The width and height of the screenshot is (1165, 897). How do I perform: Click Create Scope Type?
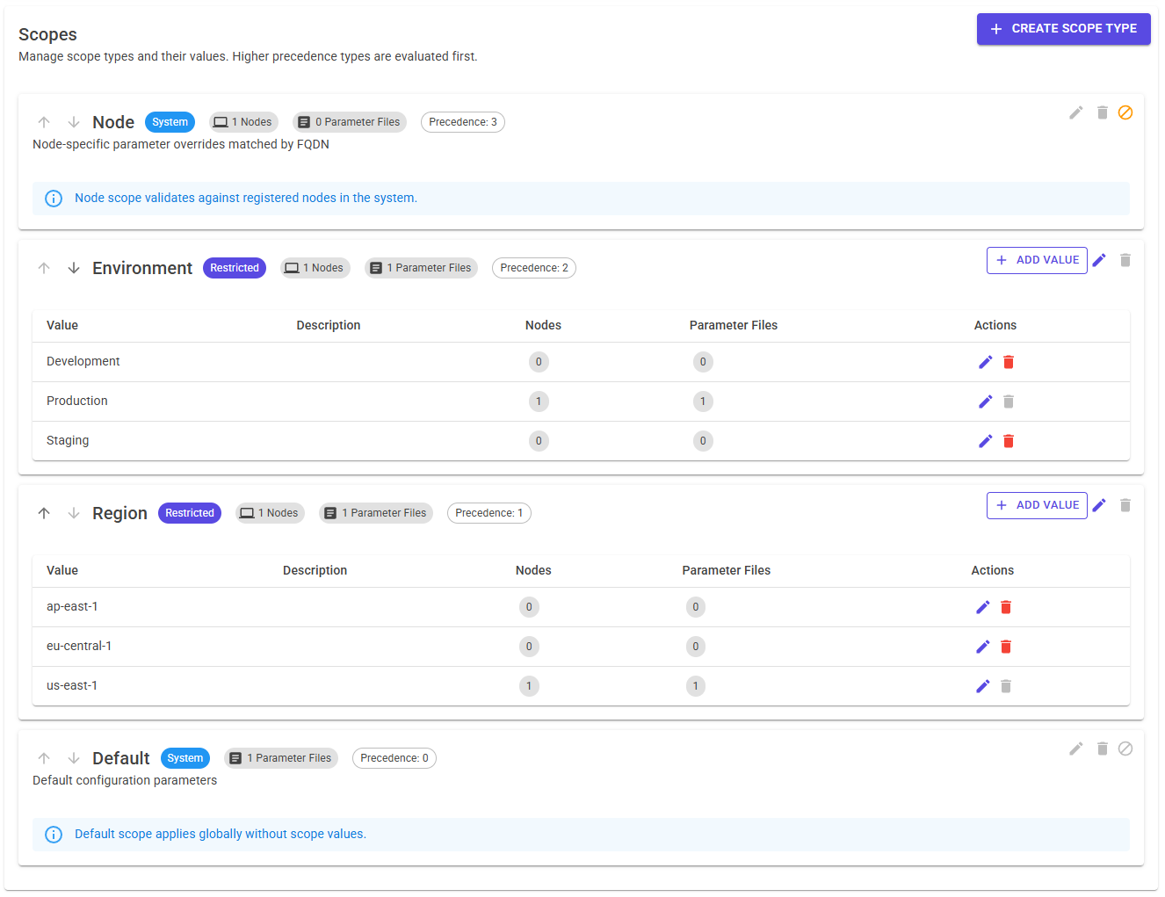click(1063, 28)
